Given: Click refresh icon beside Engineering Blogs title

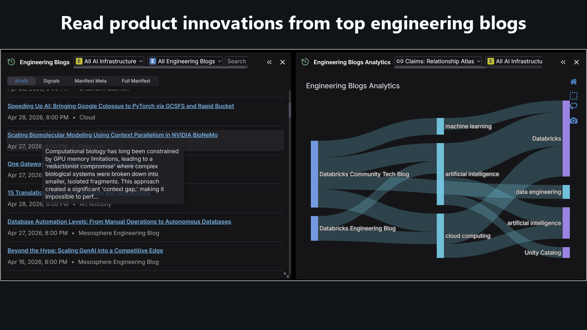Looking at the screenshot, I should coord(11,62).
